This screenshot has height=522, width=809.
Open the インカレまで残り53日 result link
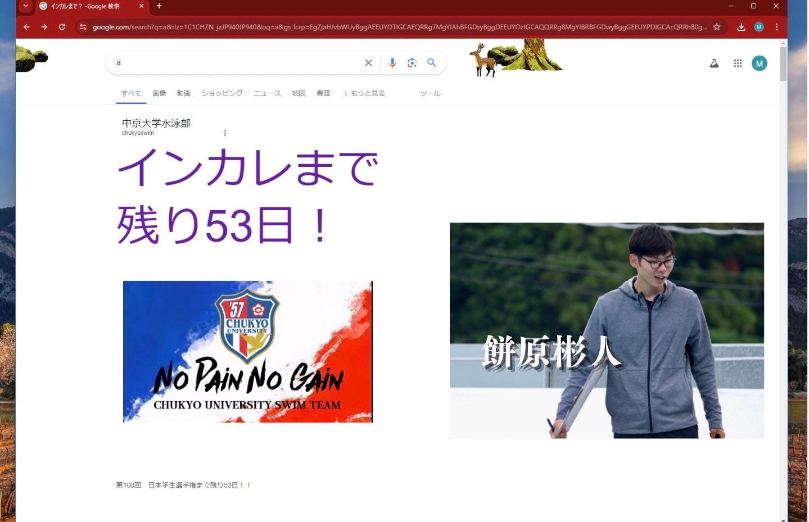[x=247, y=197]
